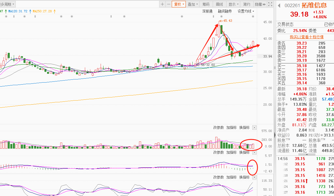Click the 33.94 price axis marker

pos(267,56)
